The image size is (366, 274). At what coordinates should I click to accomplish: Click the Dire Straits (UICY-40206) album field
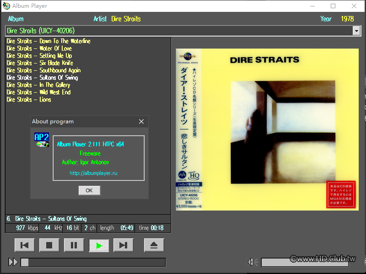pyautogui.click(x=179, y=31)
